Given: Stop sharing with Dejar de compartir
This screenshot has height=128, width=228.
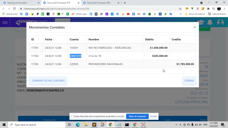Looking at the screenshot, I should click(137, 116).
